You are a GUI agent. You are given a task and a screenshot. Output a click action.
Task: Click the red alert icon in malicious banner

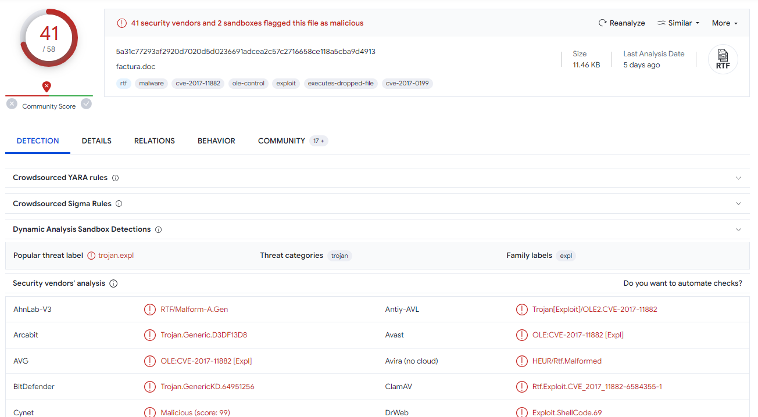tap(121, 23)
